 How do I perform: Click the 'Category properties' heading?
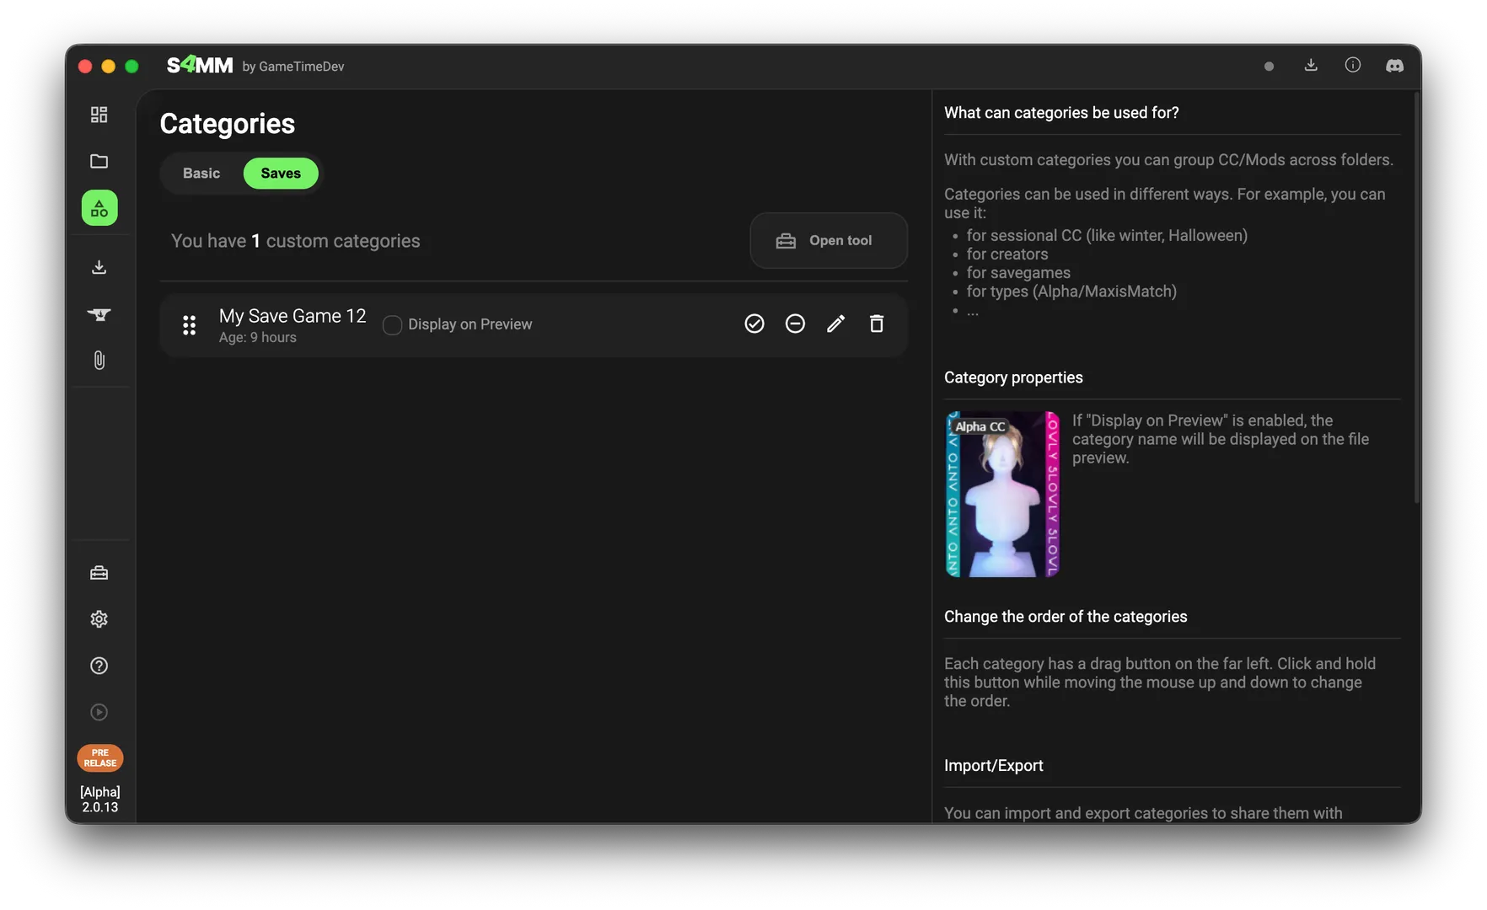(1013, 377)
